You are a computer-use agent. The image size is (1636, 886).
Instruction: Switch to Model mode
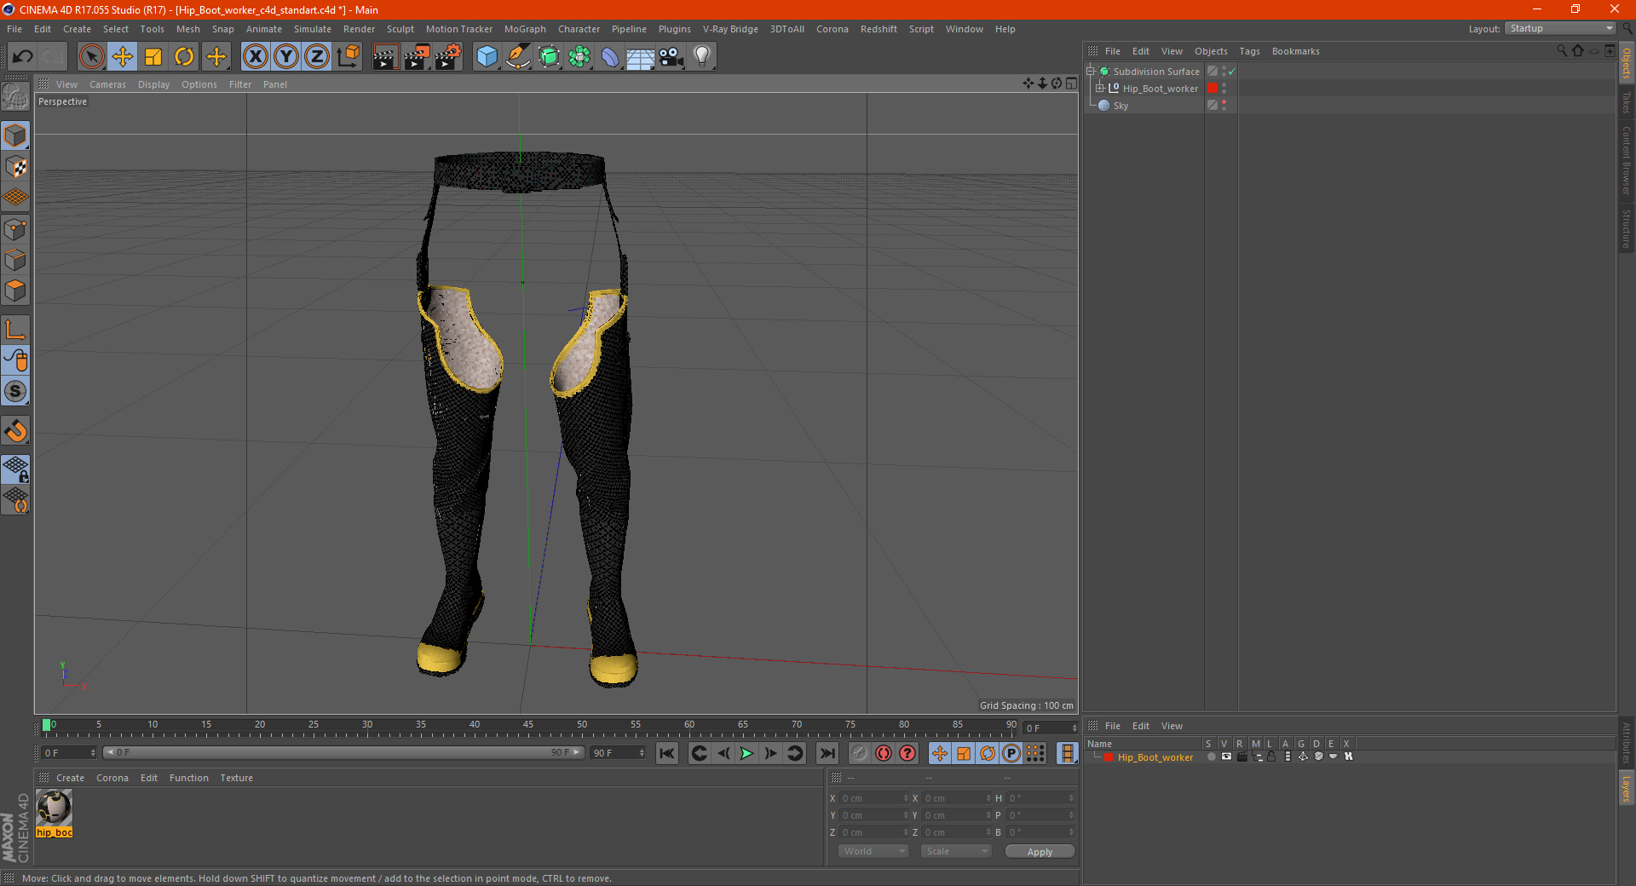click(15, 135)
